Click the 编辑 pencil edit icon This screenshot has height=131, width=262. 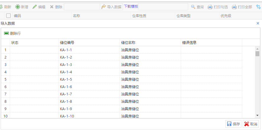(x=35, y=7)
